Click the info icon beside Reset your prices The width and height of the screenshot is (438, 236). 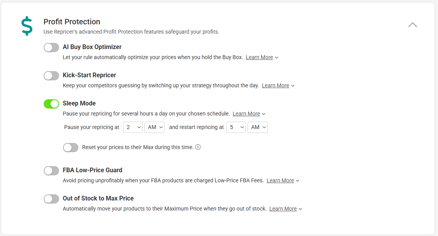coord(198,147)
